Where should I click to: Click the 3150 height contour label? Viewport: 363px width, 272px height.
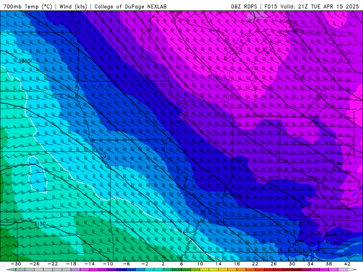pos(40,223)
